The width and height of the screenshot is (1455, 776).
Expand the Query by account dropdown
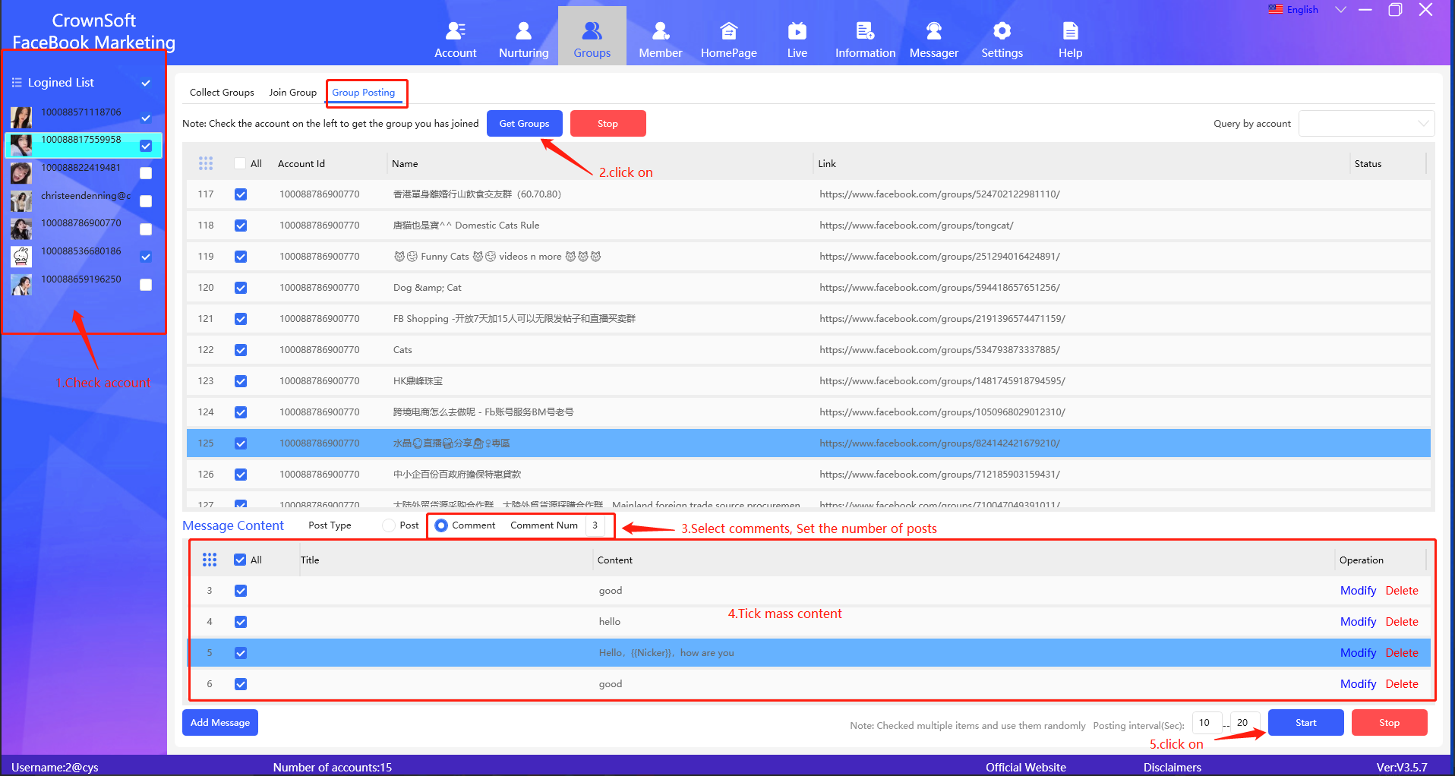point(1366,124)
